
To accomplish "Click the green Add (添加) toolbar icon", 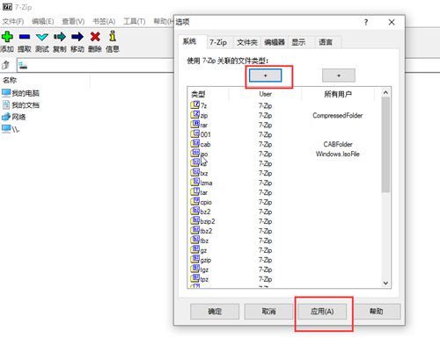I will 7,37.
